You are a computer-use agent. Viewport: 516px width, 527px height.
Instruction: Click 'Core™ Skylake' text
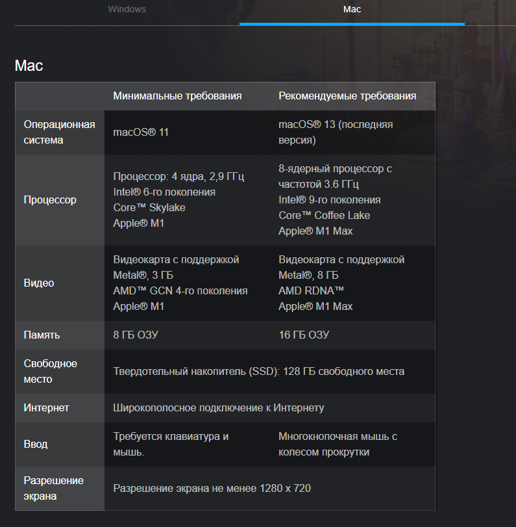[x=149, y=208]
